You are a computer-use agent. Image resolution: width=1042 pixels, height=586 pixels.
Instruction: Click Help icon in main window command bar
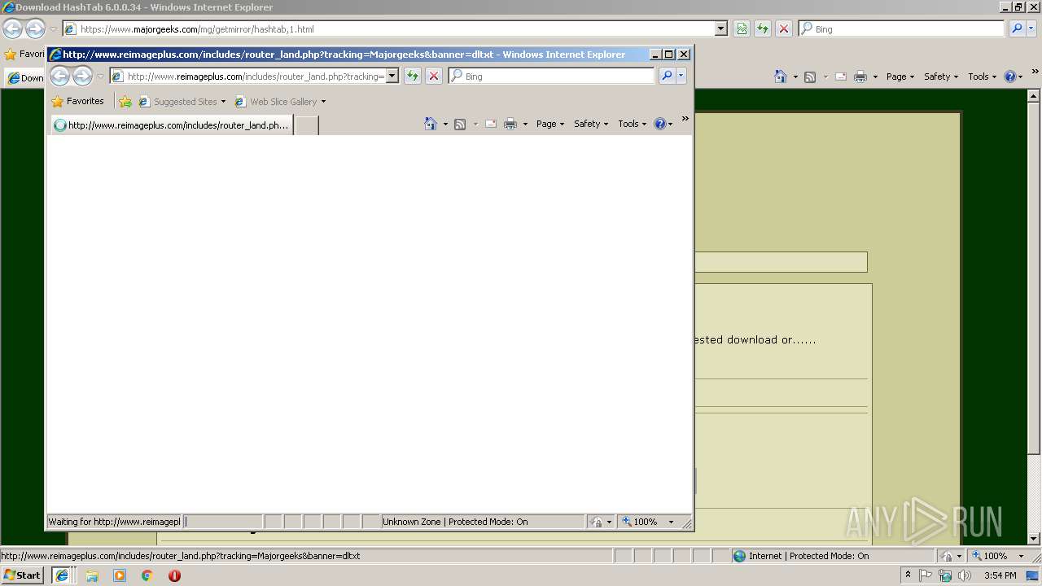coord(1010,77)
